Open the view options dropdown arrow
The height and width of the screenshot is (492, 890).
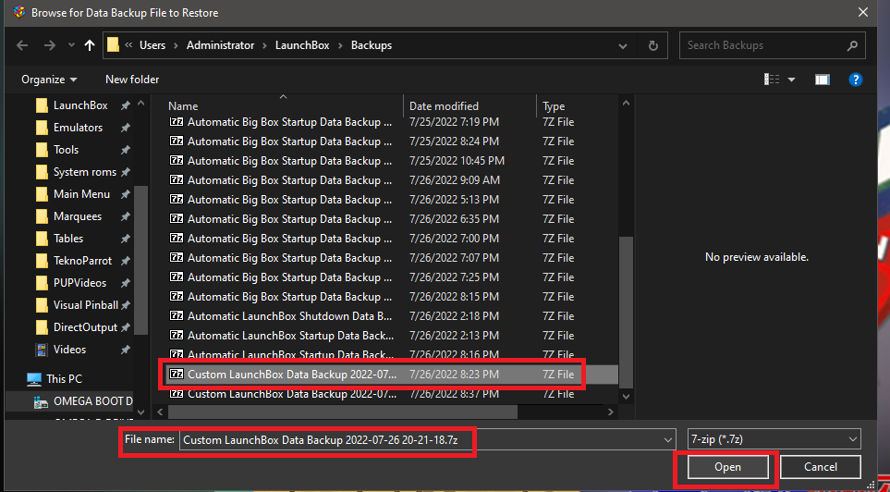(x=791, y=80)
